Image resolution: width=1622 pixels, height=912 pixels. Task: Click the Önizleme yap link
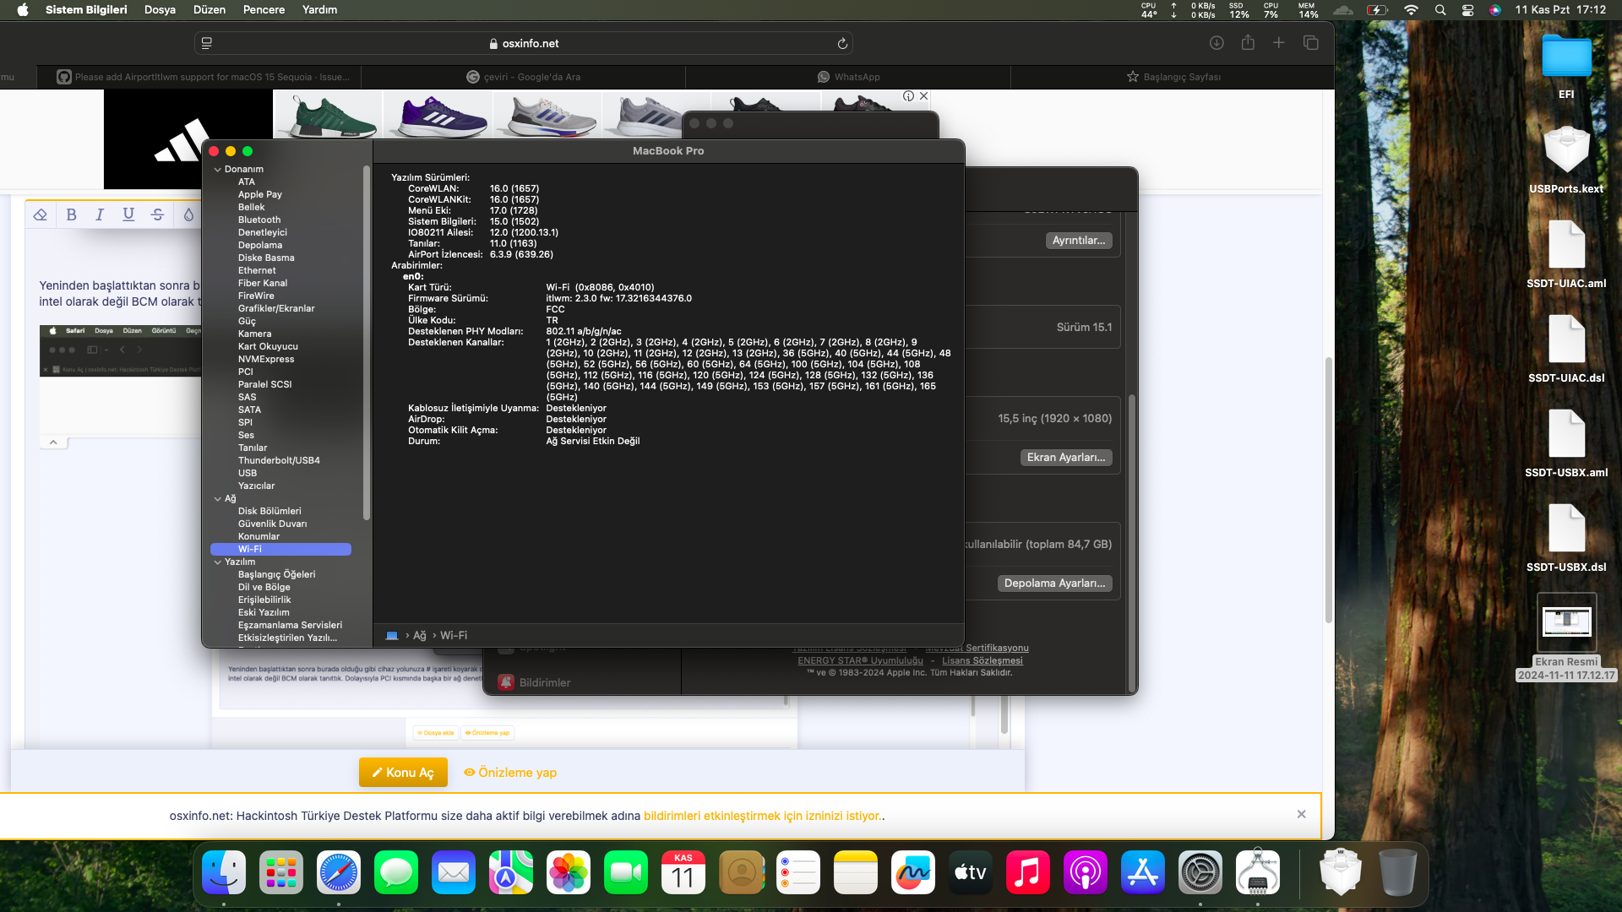[510, 772]
